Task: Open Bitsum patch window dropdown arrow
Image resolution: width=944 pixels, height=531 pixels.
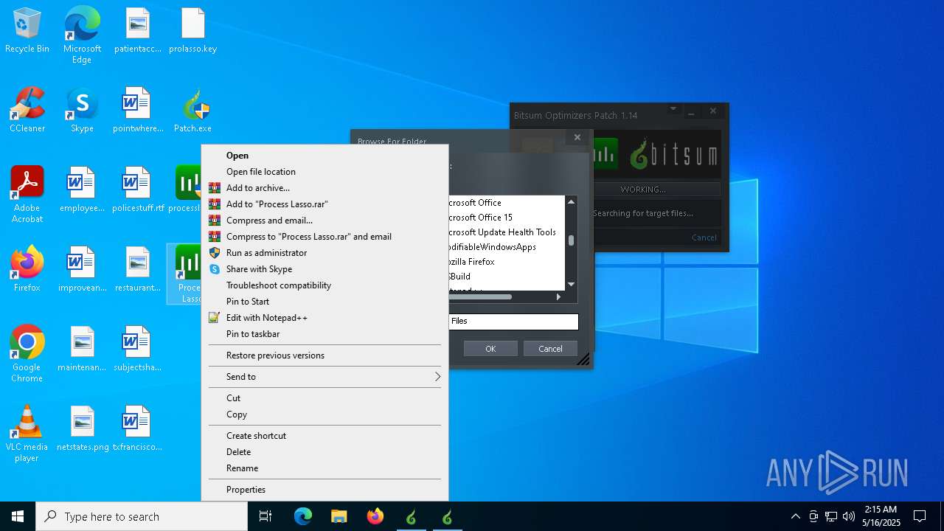Action: pos(673,109)
